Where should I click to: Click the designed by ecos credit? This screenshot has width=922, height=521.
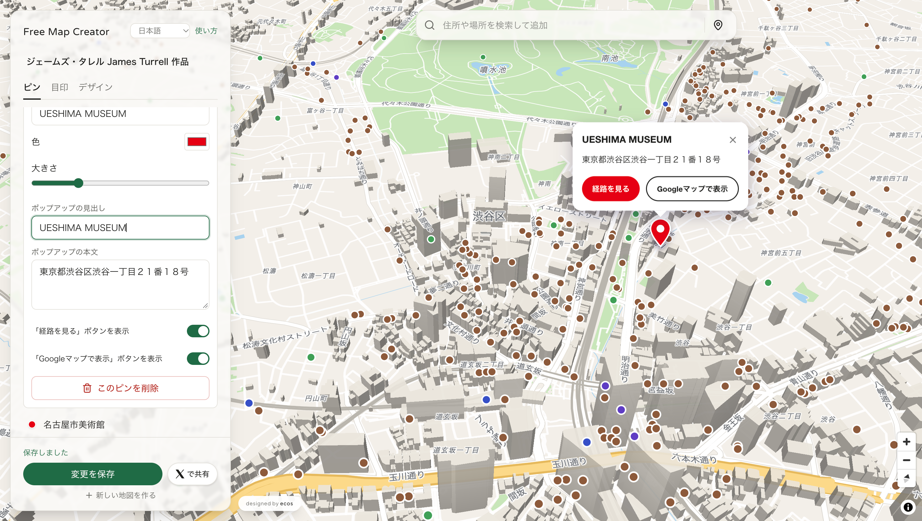(269, 503)
